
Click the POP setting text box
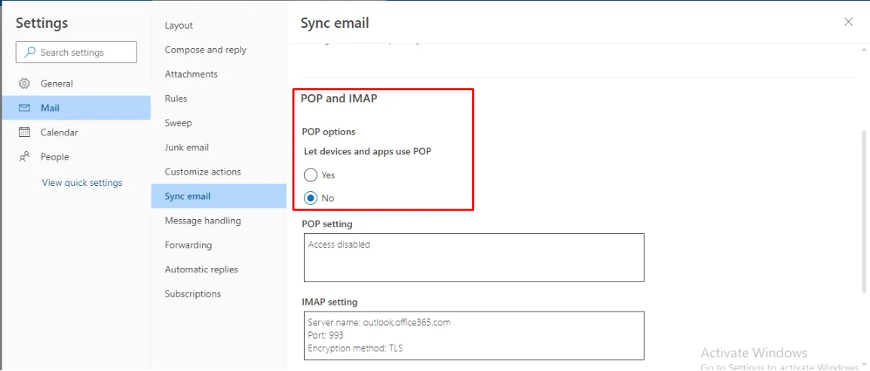[474, 257]
